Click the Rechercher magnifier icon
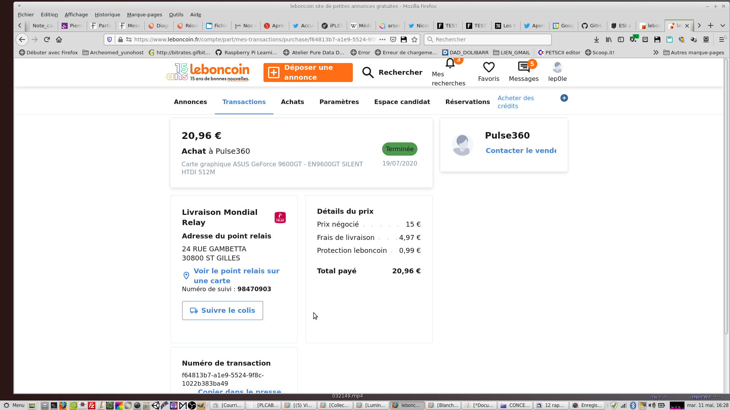Viewport: 730px width, 410px height. pyautogui.click(x=368, y=73)
